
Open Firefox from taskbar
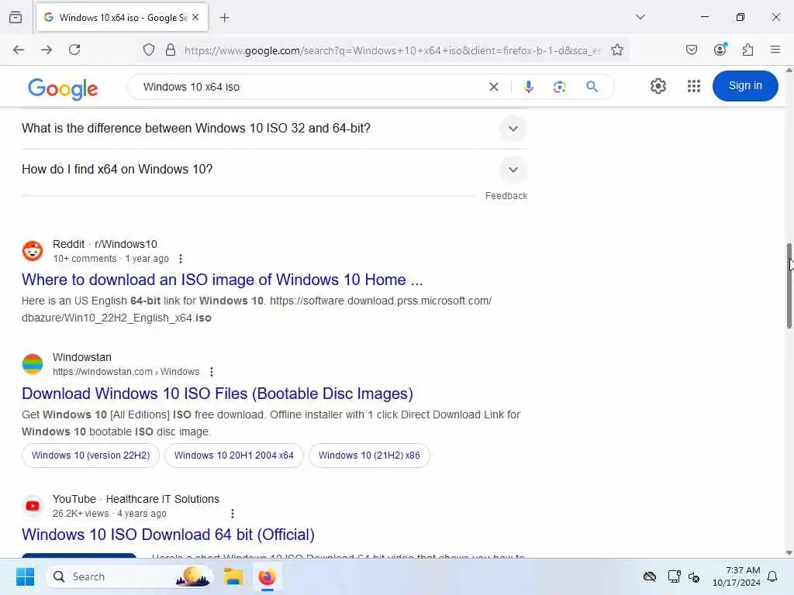click(x=267, y=576)
